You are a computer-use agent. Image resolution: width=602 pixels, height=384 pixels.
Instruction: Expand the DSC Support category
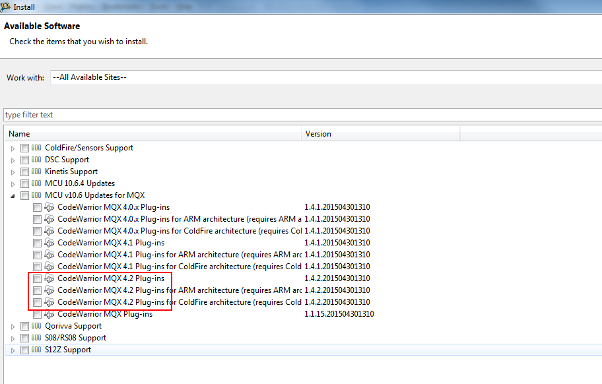coord(13,160)
